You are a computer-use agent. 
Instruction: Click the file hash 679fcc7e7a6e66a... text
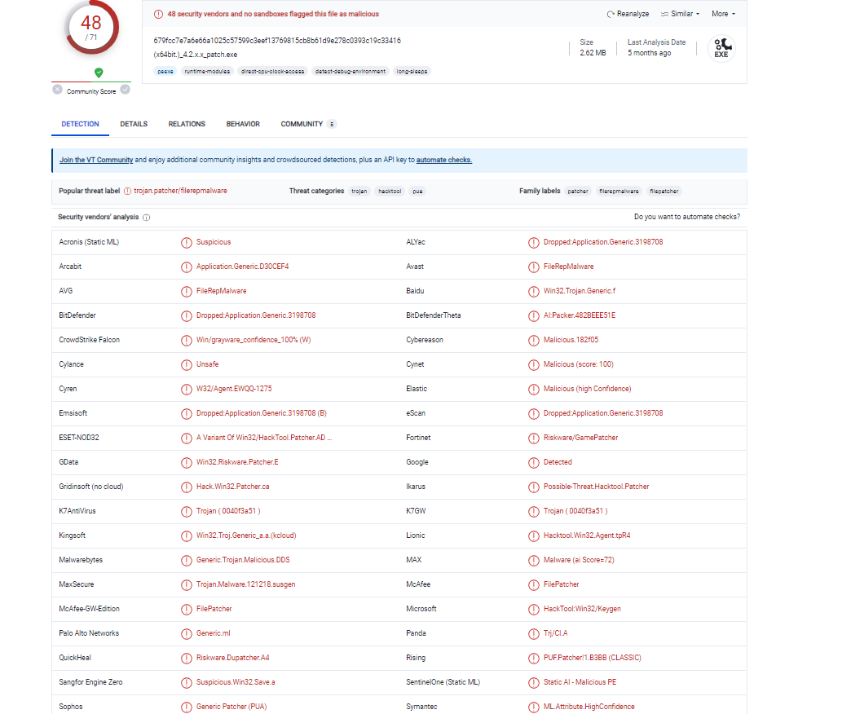point(277,41)
